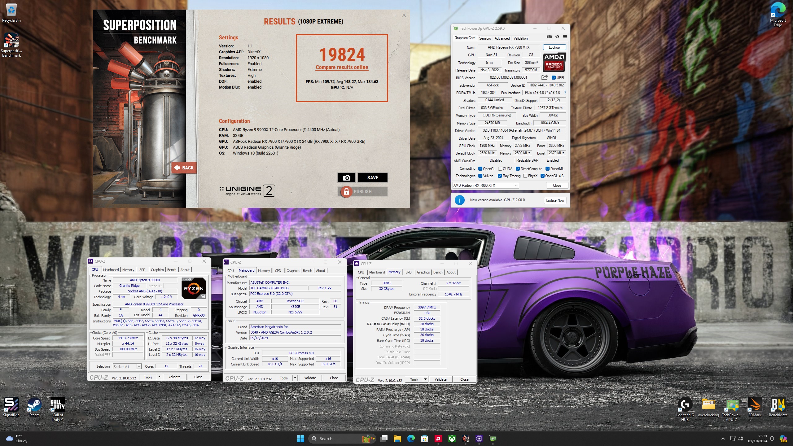793x446 pixels.
Task: Toggle the UEFI checkbox in GPU-Z
Action: coord(554,77)
